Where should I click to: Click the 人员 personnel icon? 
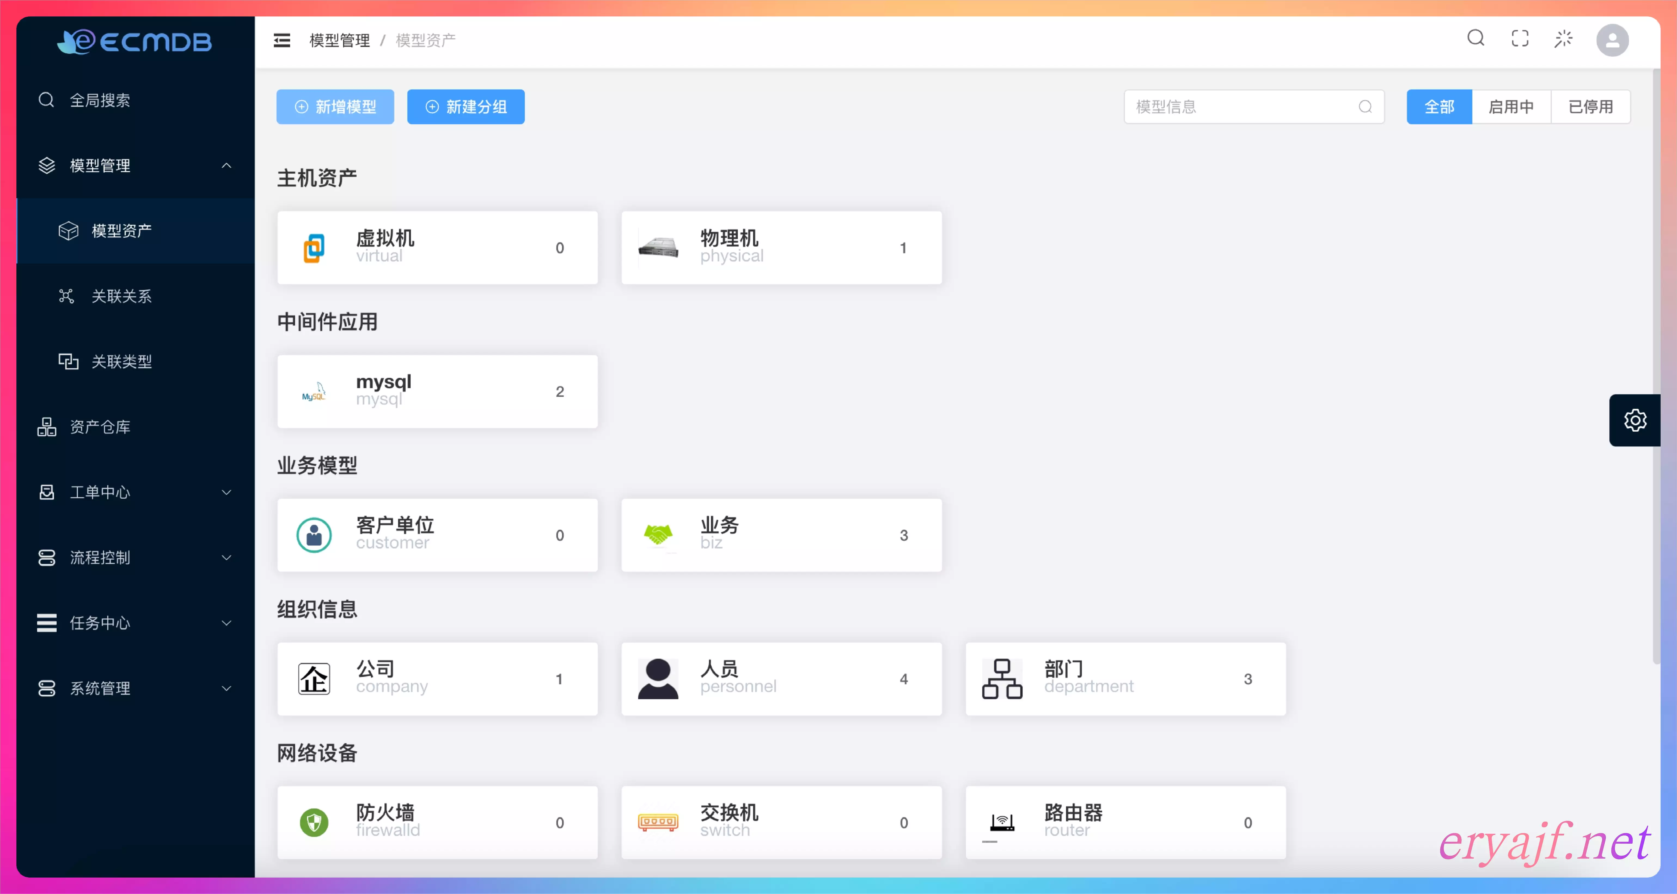(658, 679)
